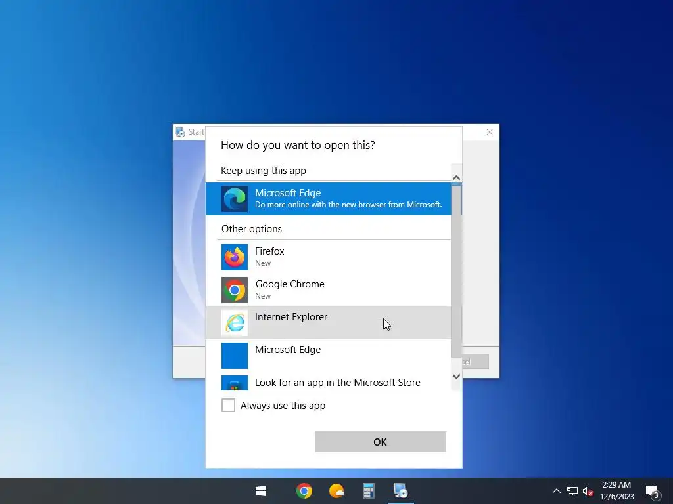The width and height of the screenshot is (673, 504).
Task: Select Firefox text label
Action: [269, 251]
